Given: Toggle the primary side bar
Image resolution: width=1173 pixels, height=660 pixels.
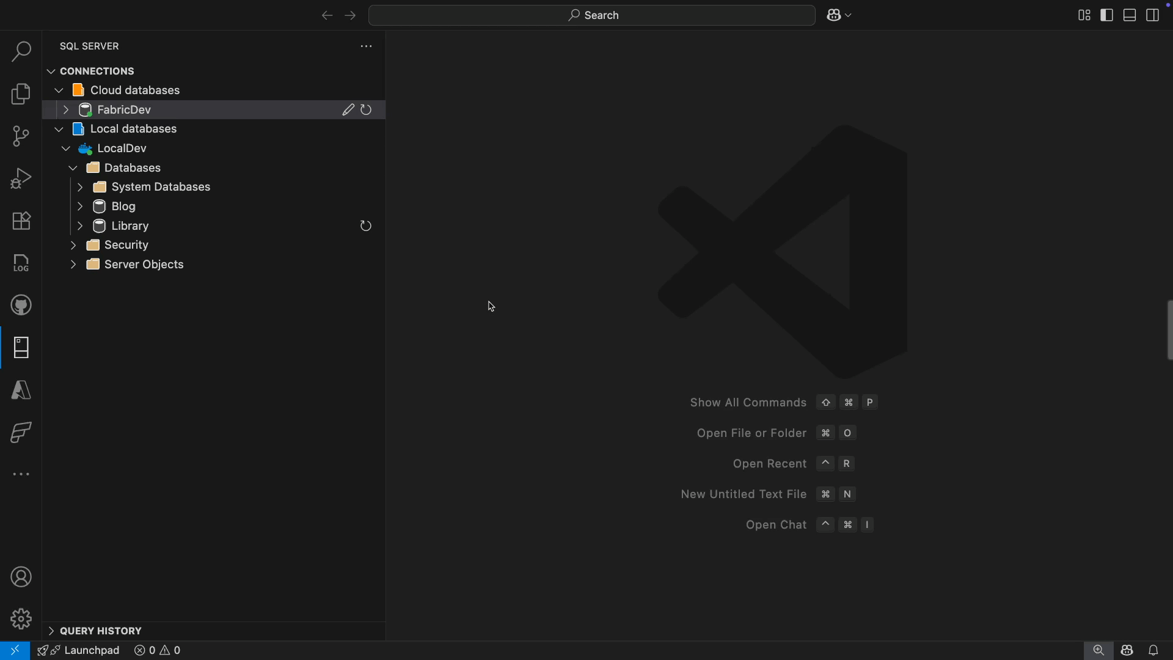Looking at the screenshot, I should [1106, 15].
